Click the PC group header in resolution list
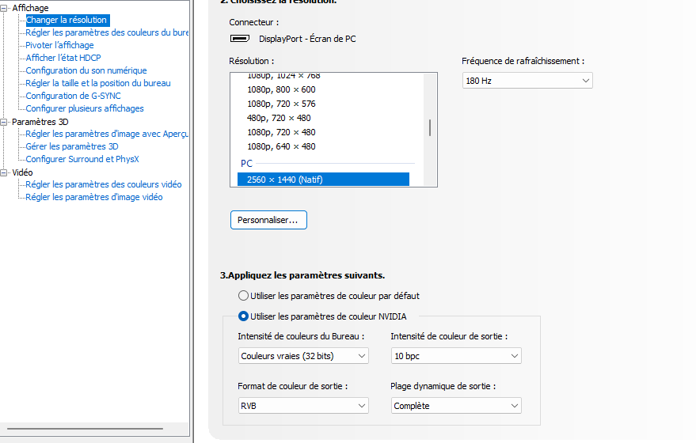Screen dimensions: 696x443 click(x=246, y=163)
